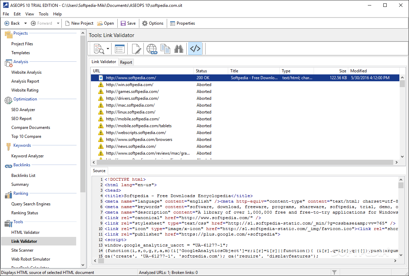The image size is (409, 276).
Task: Select the Link Validator tab
Action: [x=104, y=62]
